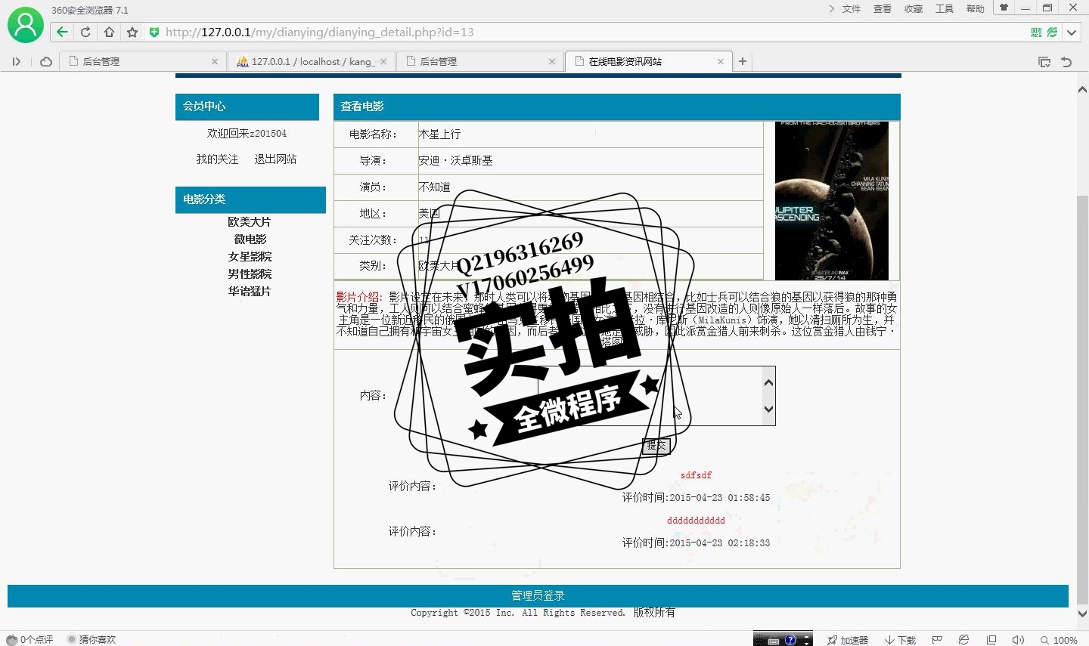This screenshot has width=1089, height=646.
Task: Reload the current page
Action: [x=85, y=32]
